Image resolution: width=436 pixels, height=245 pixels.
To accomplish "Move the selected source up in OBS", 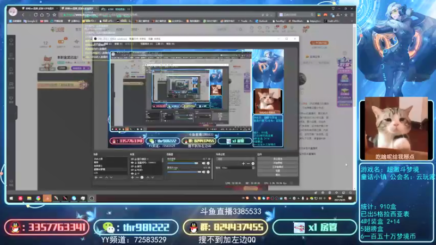I will (x=148, y=177).
